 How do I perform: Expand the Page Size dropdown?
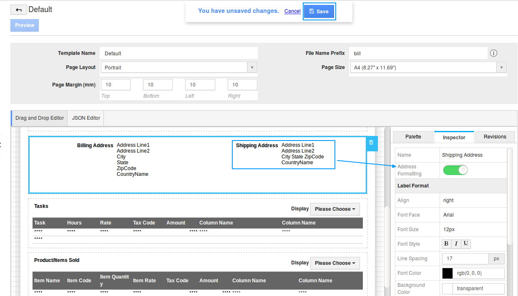point(427,67)
